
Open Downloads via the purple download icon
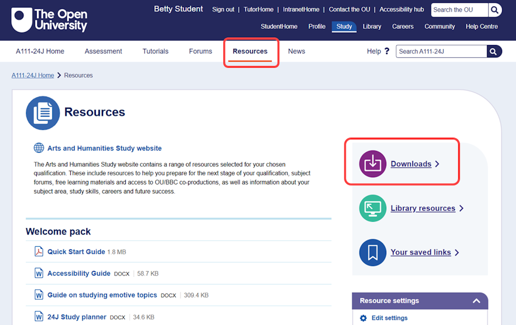click(x=372, y=163)
